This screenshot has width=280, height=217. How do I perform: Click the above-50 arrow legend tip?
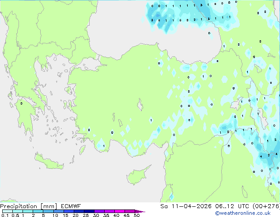click(x=140, y=211)
